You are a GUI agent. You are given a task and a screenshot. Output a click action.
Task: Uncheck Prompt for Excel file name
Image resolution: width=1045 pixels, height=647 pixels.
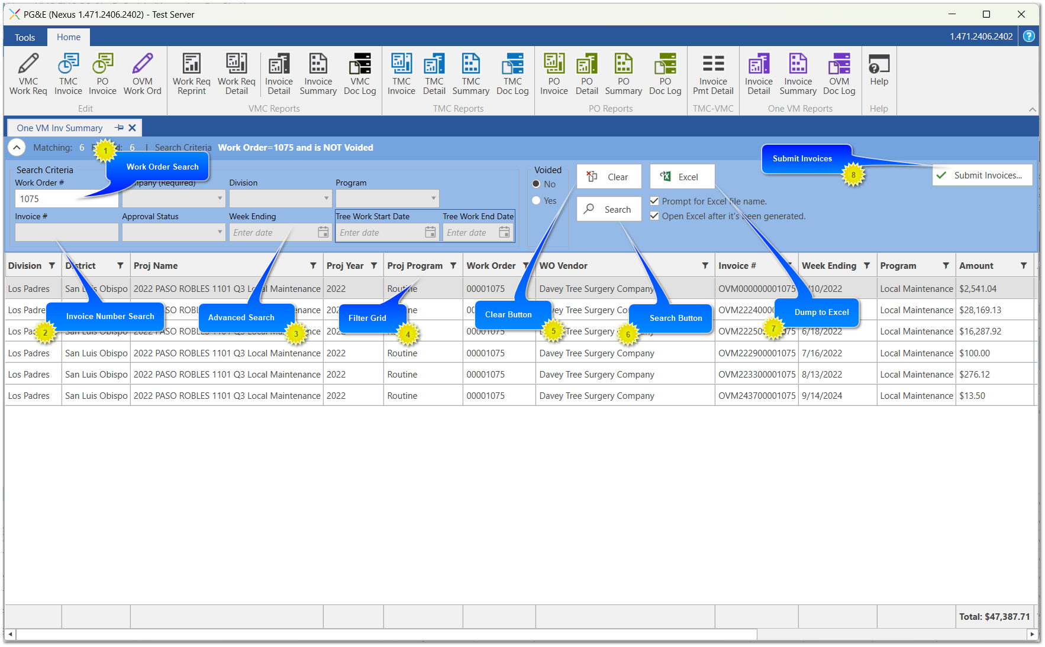point(654,201)
